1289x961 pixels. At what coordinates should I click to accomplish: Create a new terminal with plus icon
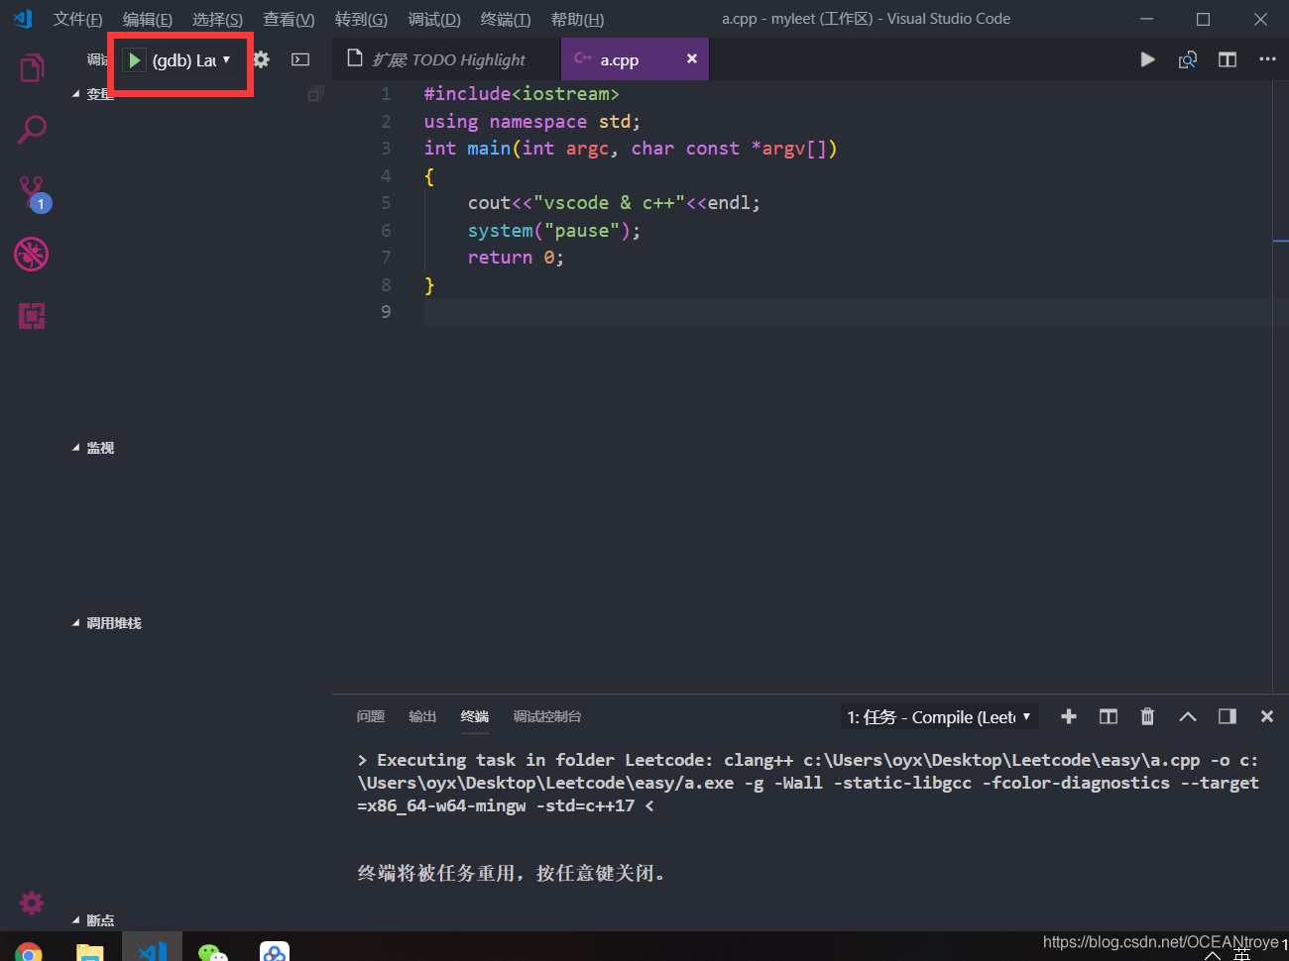[1068, 716]
